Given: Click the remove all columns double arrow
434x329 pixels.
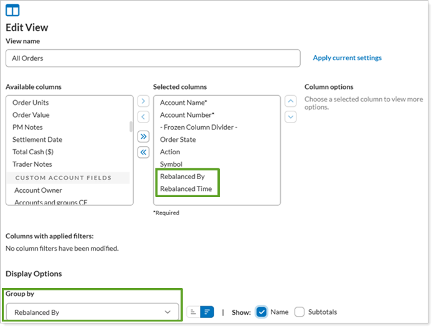Looking at the screenshot, I should [143, 152].
